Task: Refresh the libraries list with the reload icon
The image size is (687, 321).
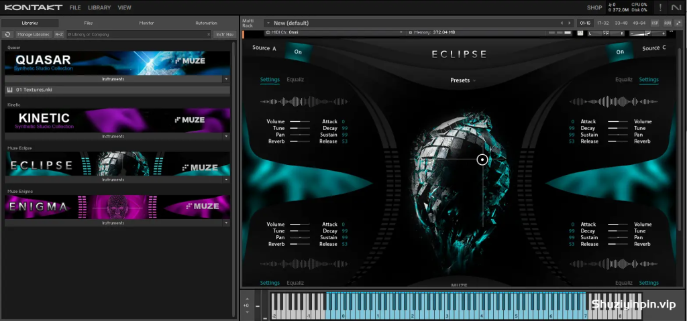Action: [x=7, y=34]
